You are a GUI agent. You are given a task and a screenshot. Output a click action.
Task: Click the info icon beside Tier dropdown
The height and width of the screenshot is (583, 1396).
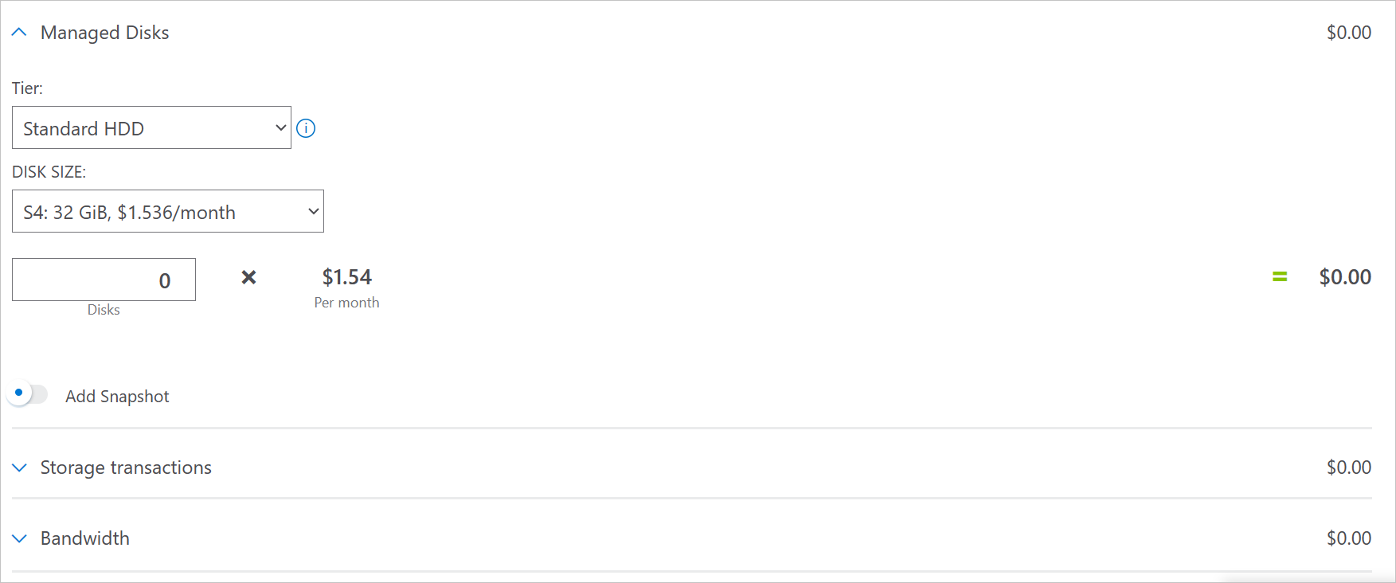(306, 128)
